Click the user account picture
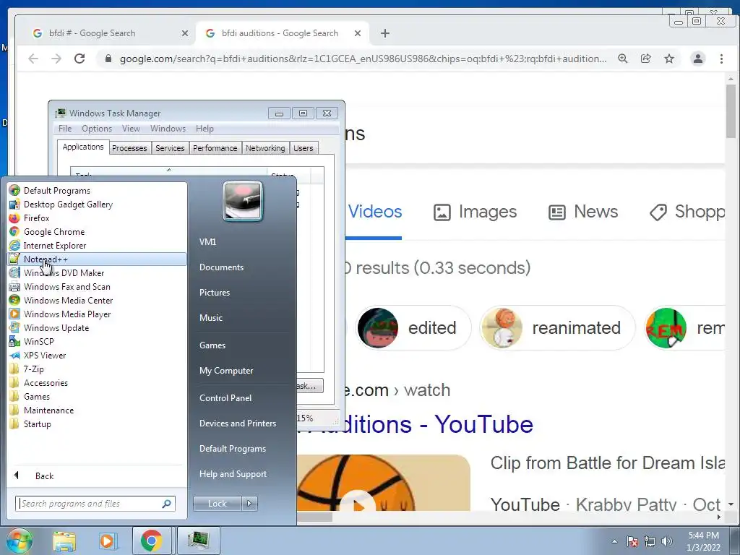 [243, 201]
